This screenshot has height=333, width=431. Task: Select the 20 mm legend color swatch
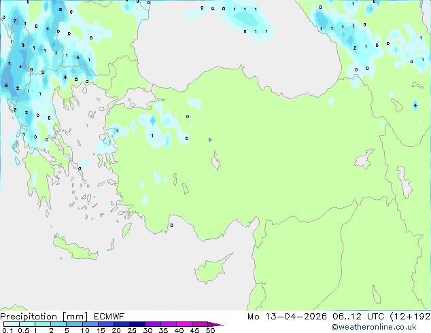(x=122, y=324)
